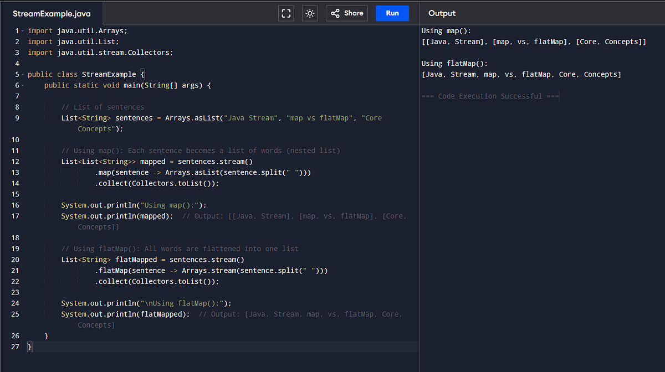Click the '.flatMap(sentence -> Arrays.stream' line

pos(211,270)
